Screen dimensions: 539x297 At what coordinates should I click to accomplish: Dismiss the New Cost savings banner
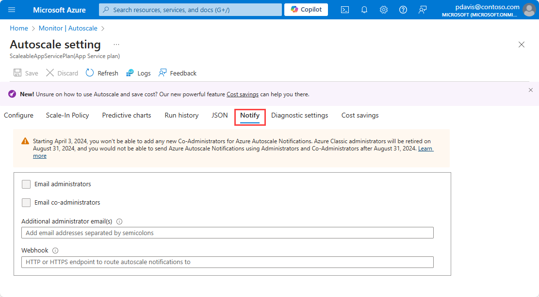[531, 90]
